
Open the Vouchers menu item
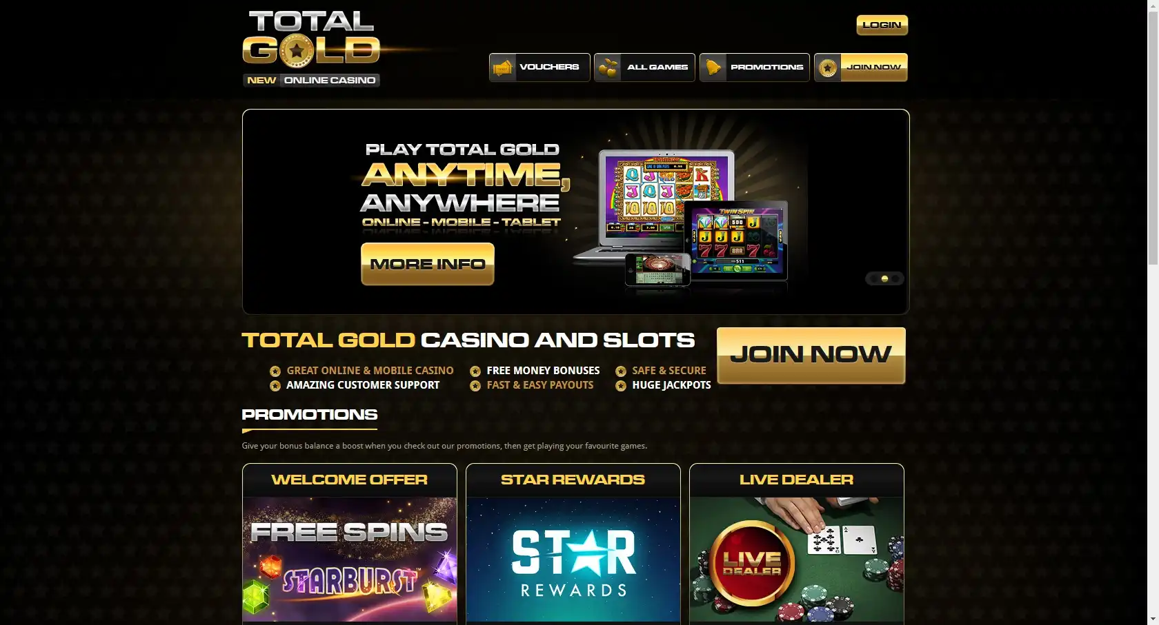539,68
